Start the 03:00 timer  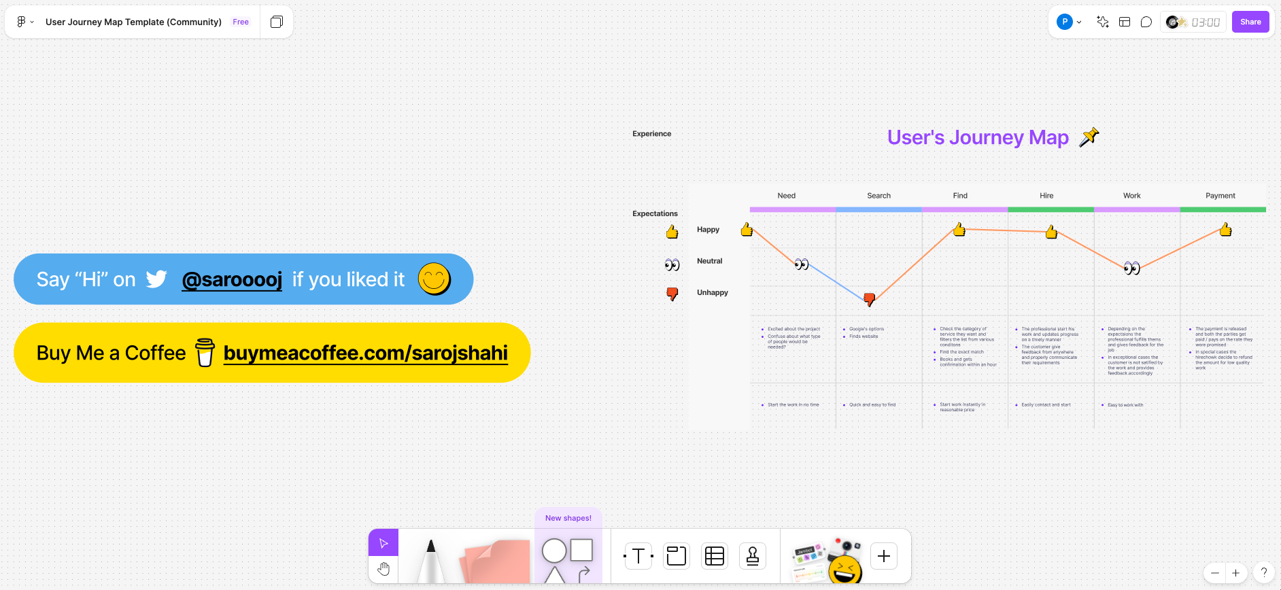pos(1193,22)
